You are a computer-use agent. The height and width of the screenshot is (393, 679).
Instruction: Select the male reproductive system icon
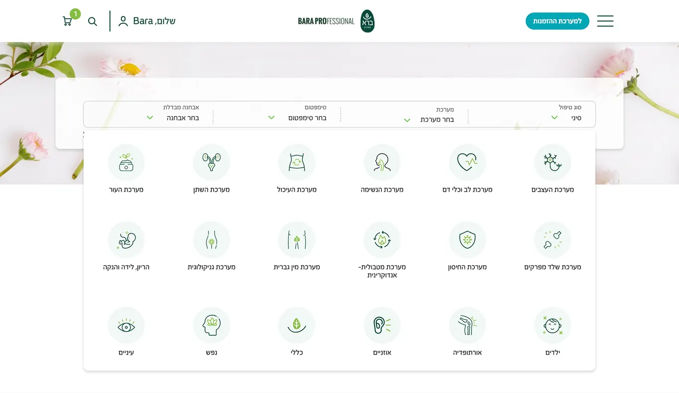click(297, 240)
